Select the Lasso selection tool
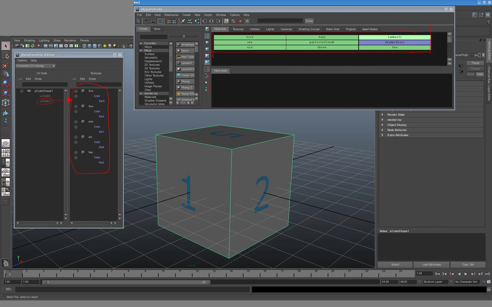Screen dimensions: 492x307 6,56
